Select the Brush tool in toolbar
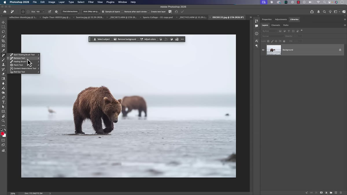This screenshot has width=347, height=195. coord(3,60)
